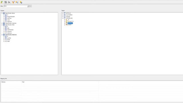Image resolution: width=183 pixels, height=103 pixels.
Task: Expand the ObjectStudio.Customer class node
Action: (x=2, y=23)
